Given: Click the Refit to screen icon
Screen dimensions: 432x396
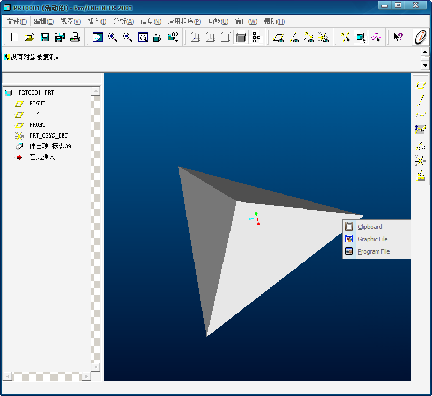Looking at the screenshot, I should coord(143,37).
